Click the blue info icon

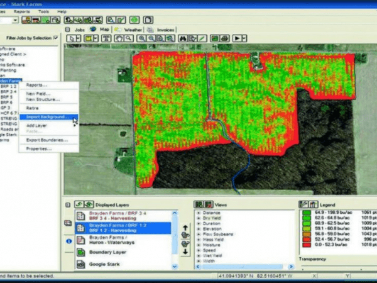click(68, 241)
